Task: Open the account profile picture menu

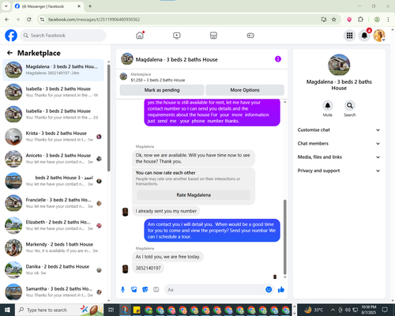Action: 379,36
